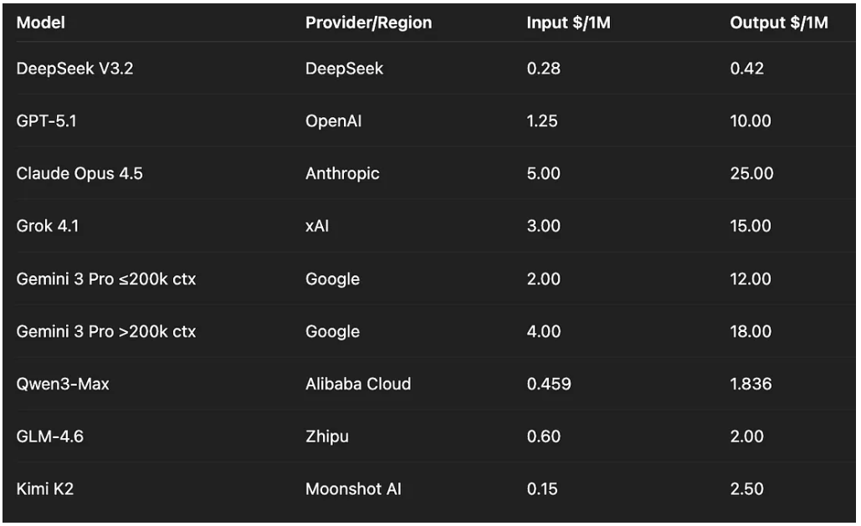Click the GLM-4.6 model cell

pos(50,436)
